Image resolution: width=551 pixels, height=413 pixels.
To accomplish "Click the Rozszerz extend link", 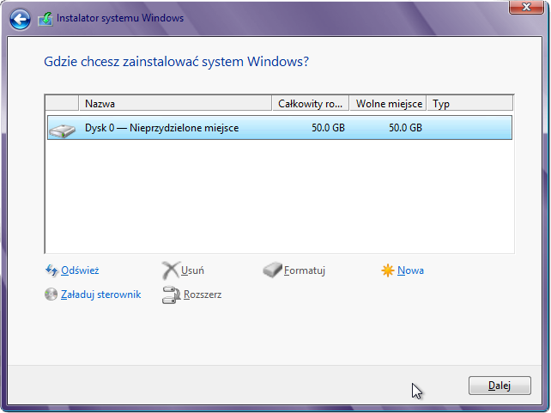I will click(x=203, y=295).
